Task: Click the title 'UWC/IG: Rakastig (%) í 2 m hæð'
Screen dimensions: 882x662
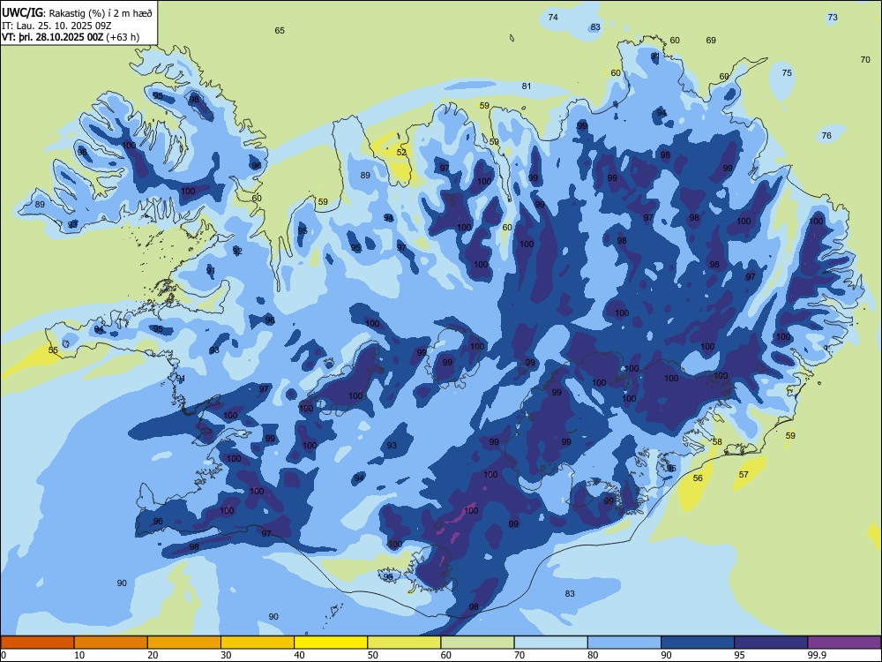Action: [77, 12]
